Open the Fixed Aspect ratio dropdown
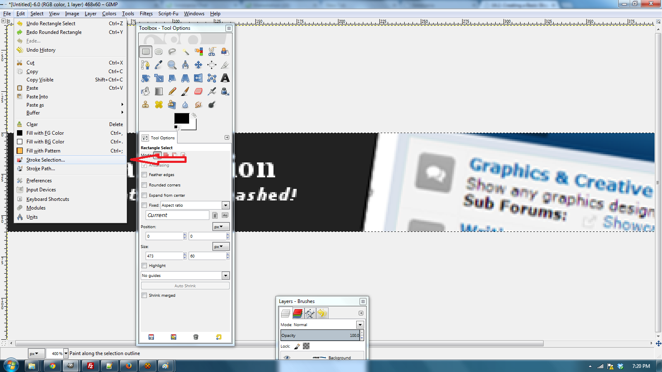 coord(225,205)
